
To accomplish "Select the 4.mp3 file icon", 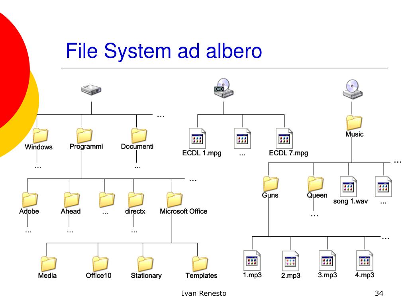I will [x=365, y=261].
